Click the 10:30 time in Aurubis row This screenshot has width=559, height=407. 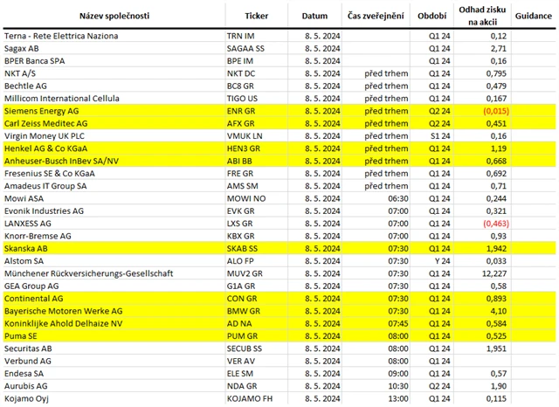coord(377,385)
